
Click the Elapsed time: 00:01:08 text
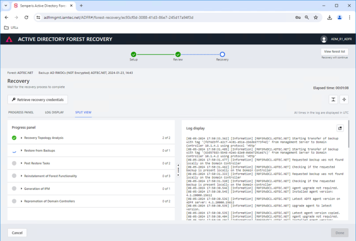click(x=331, y=88)
